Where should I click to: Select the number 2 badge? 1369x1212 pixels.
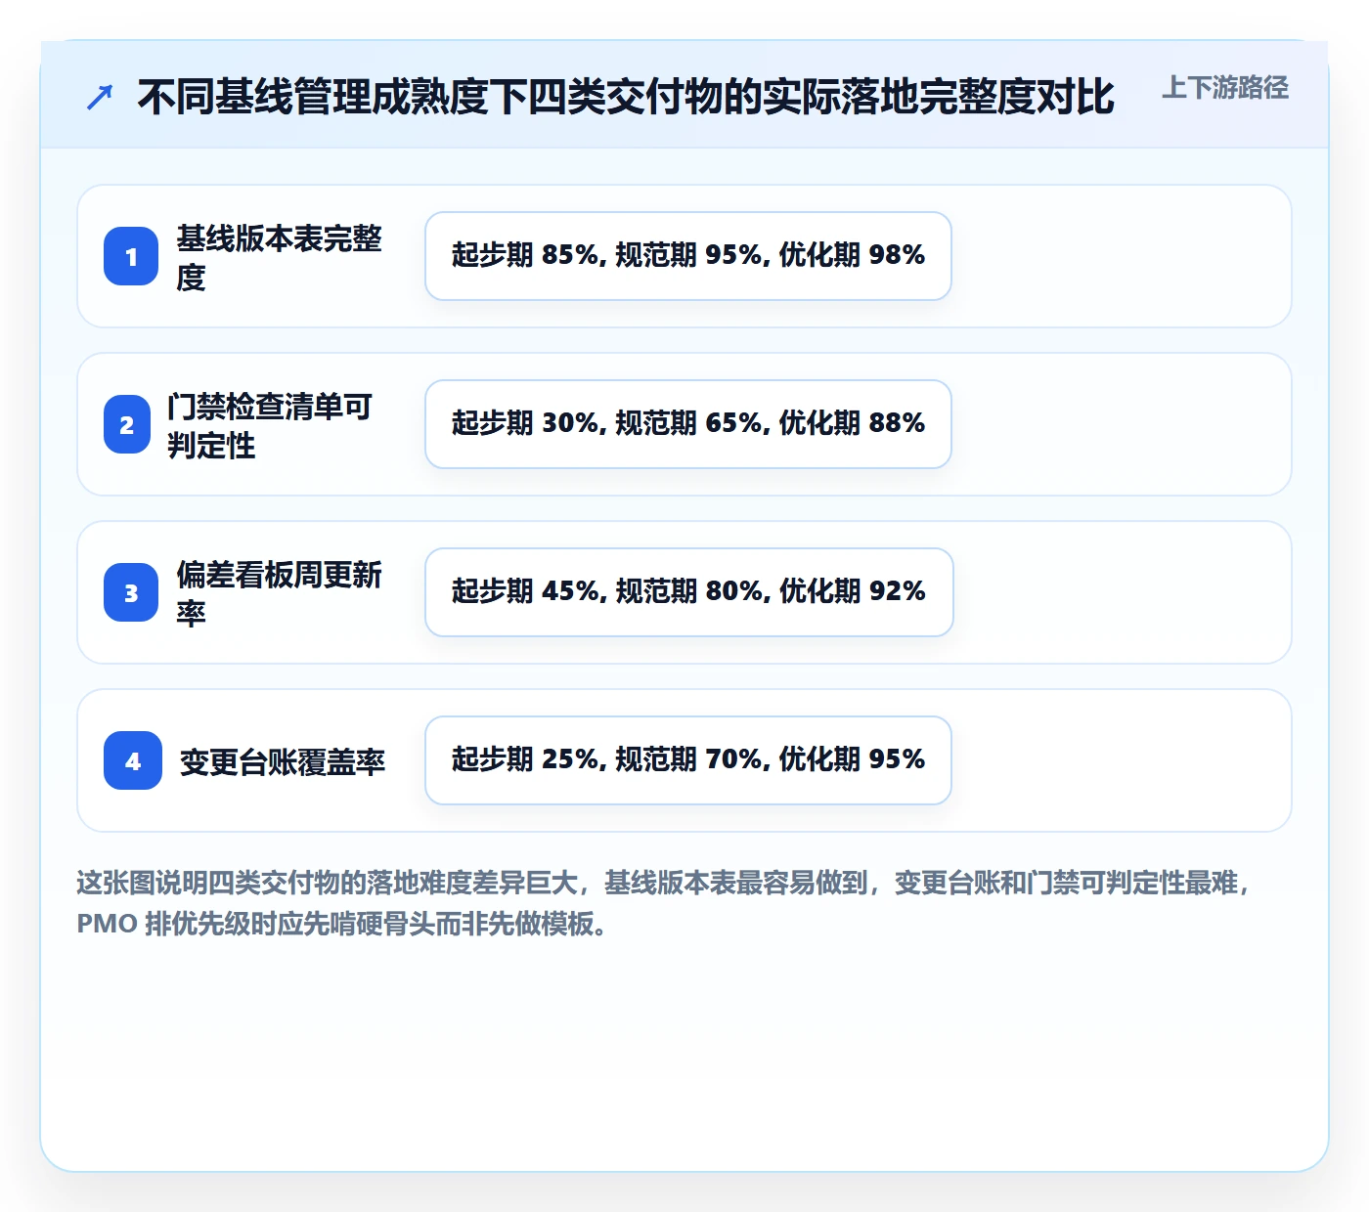pyautogui.click(x=127, y=424)
